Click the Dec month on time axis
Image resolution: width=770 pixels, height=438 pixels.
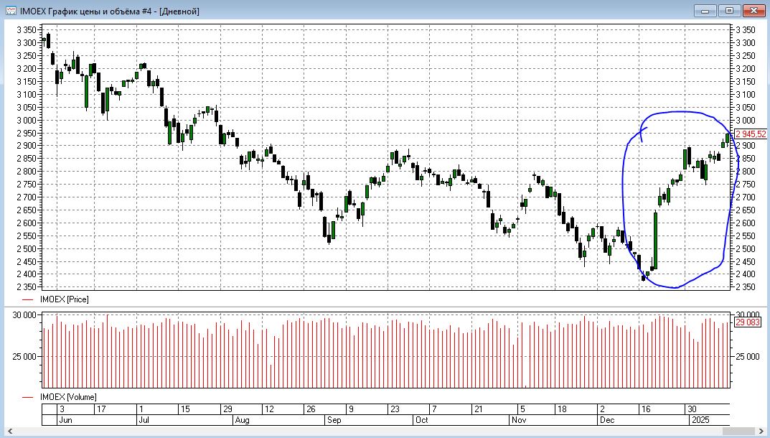point(607,419)
